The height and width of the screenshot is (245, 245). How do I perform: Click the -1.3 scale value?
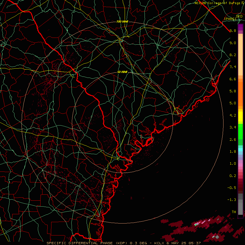click(x=232, y=200)
